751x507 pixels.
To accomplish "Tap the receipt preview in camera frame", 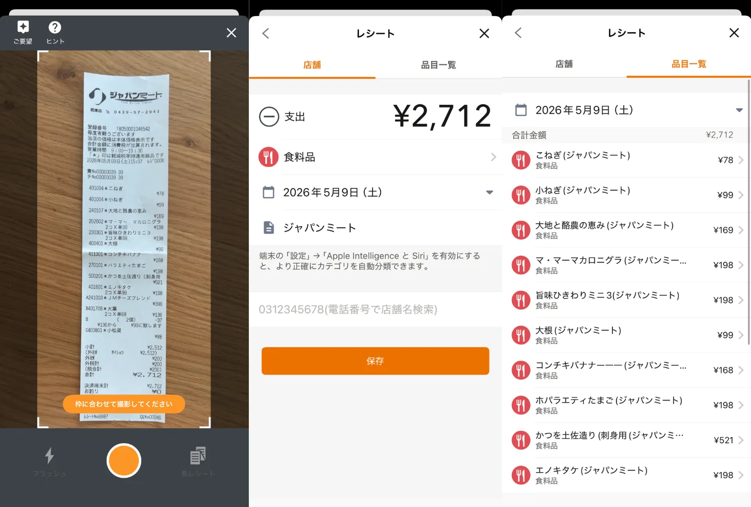I will point(124,239).
